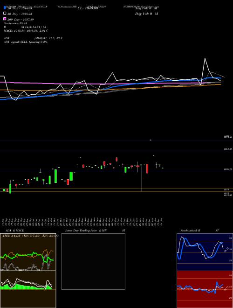
Task: Click the '11 Sep' date axis label
Action: click(4, 222)
